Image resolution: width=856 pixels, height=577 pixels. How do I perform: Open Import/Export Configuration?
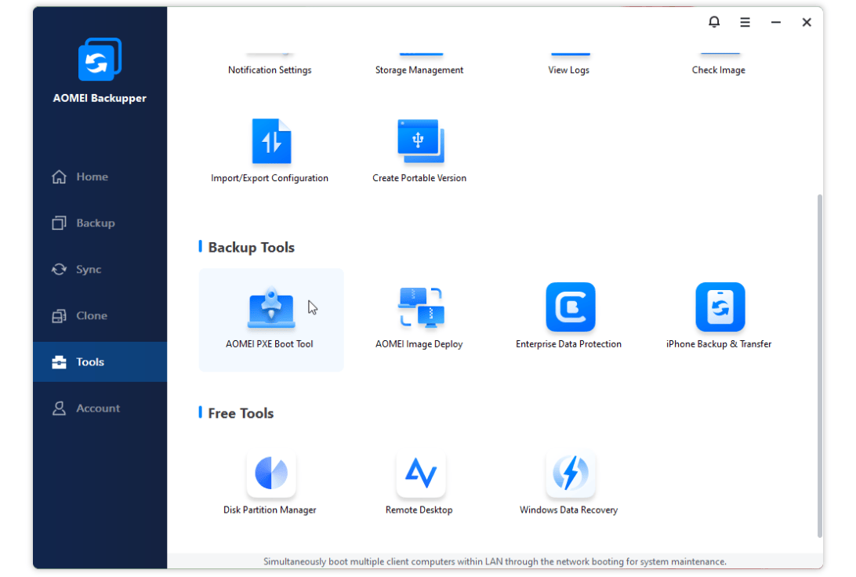[270, 151]
